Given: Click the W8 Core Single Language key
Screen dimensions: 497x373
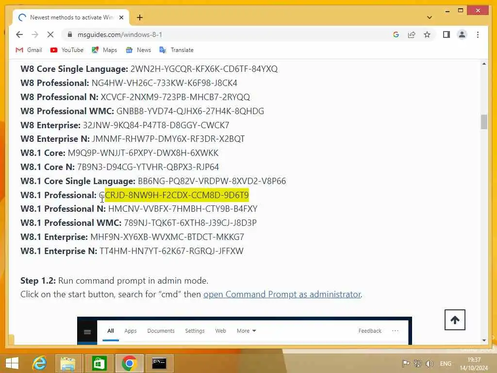Looking at the screenshot, I should pyautogui.click(x=204, y=69).
